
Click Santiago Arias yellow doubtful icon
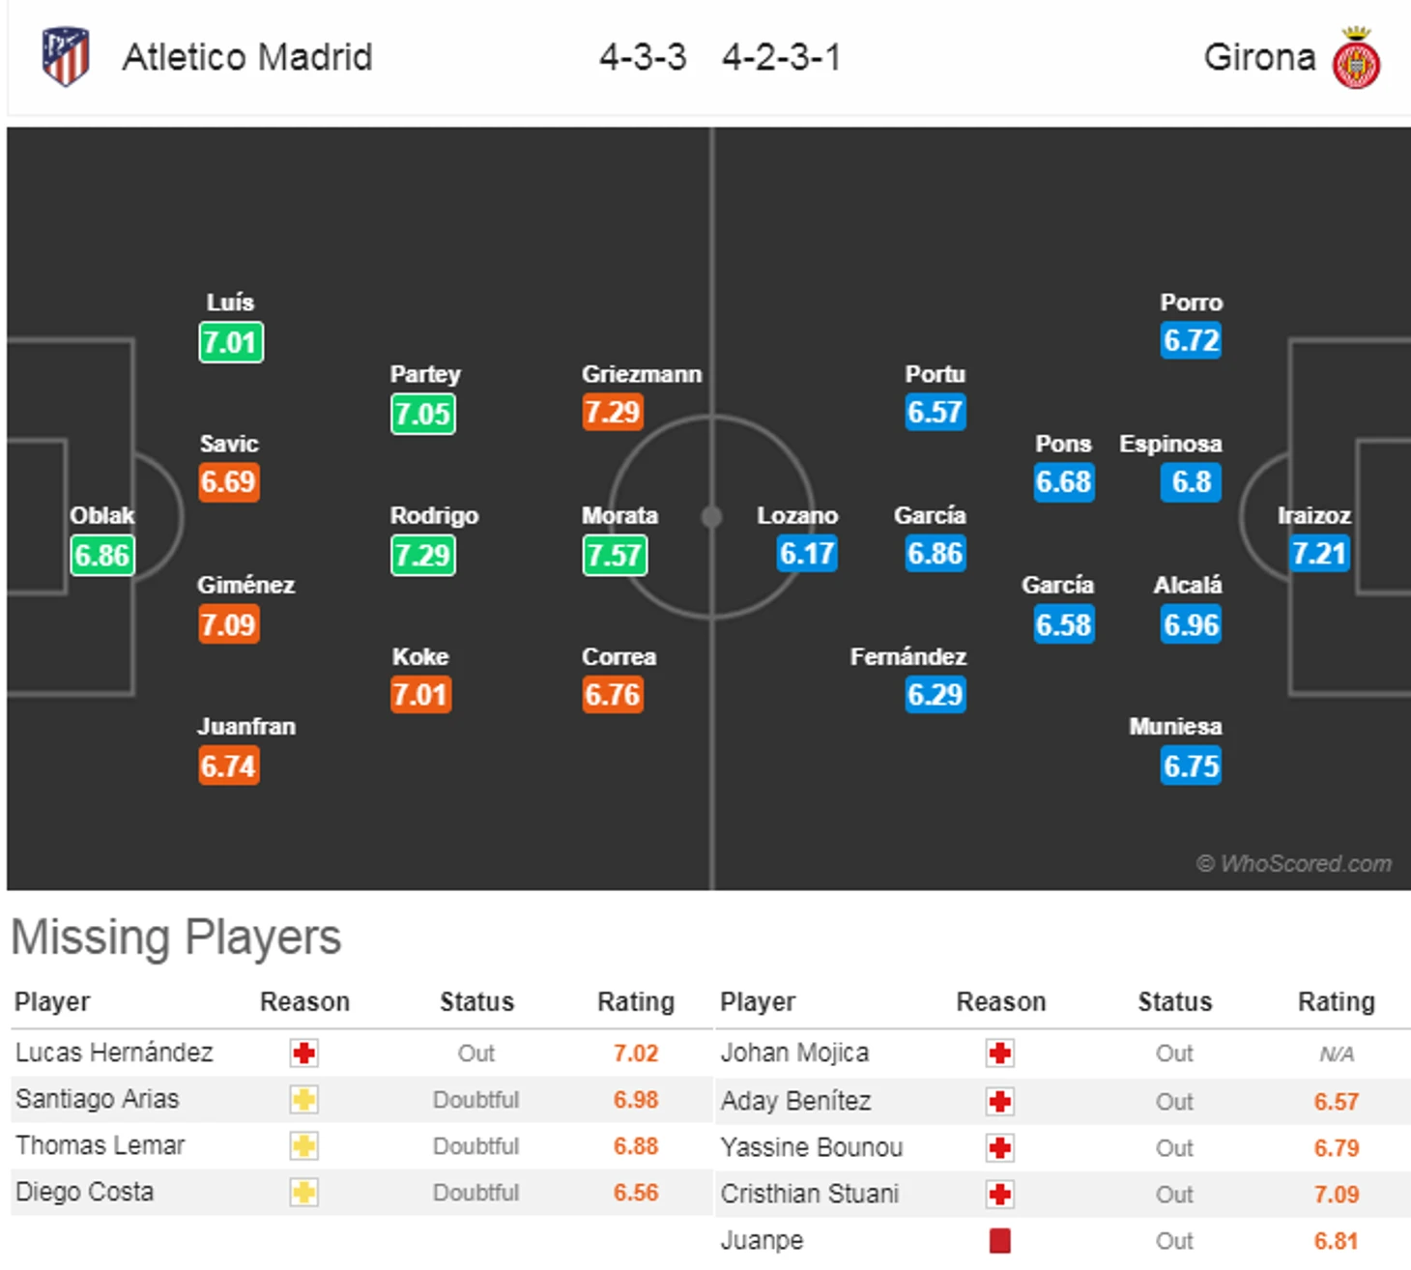coord(304,1099)
